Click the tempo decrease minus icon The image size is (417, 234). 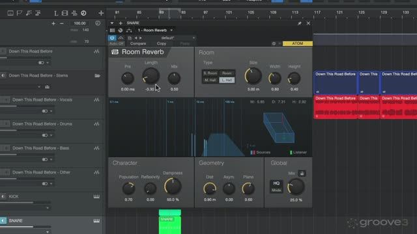point(62,23)
